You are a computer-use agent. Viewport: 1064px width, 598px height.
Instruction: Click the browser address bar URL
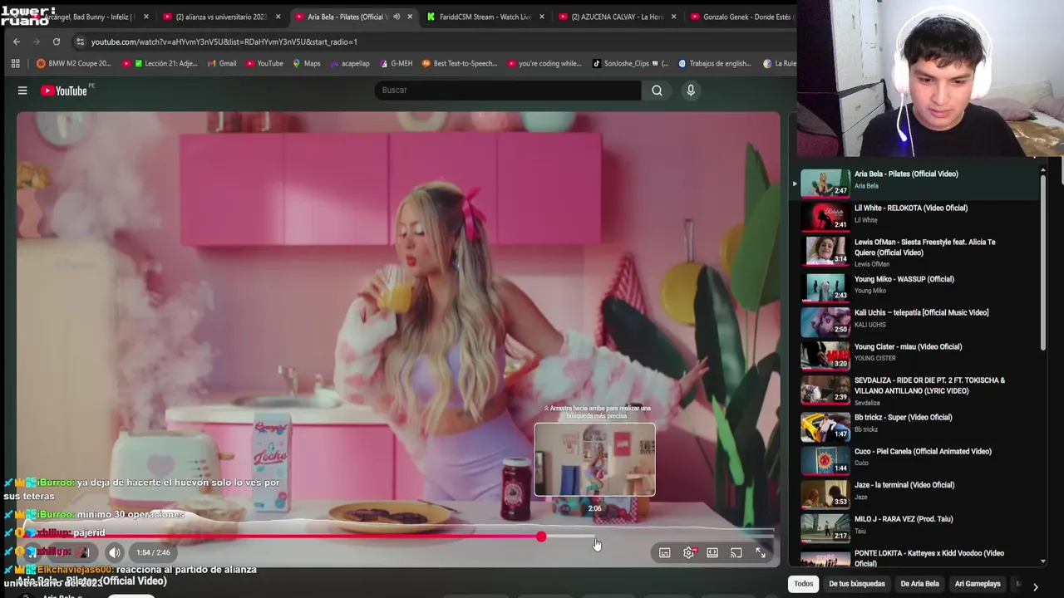(224, 42)
